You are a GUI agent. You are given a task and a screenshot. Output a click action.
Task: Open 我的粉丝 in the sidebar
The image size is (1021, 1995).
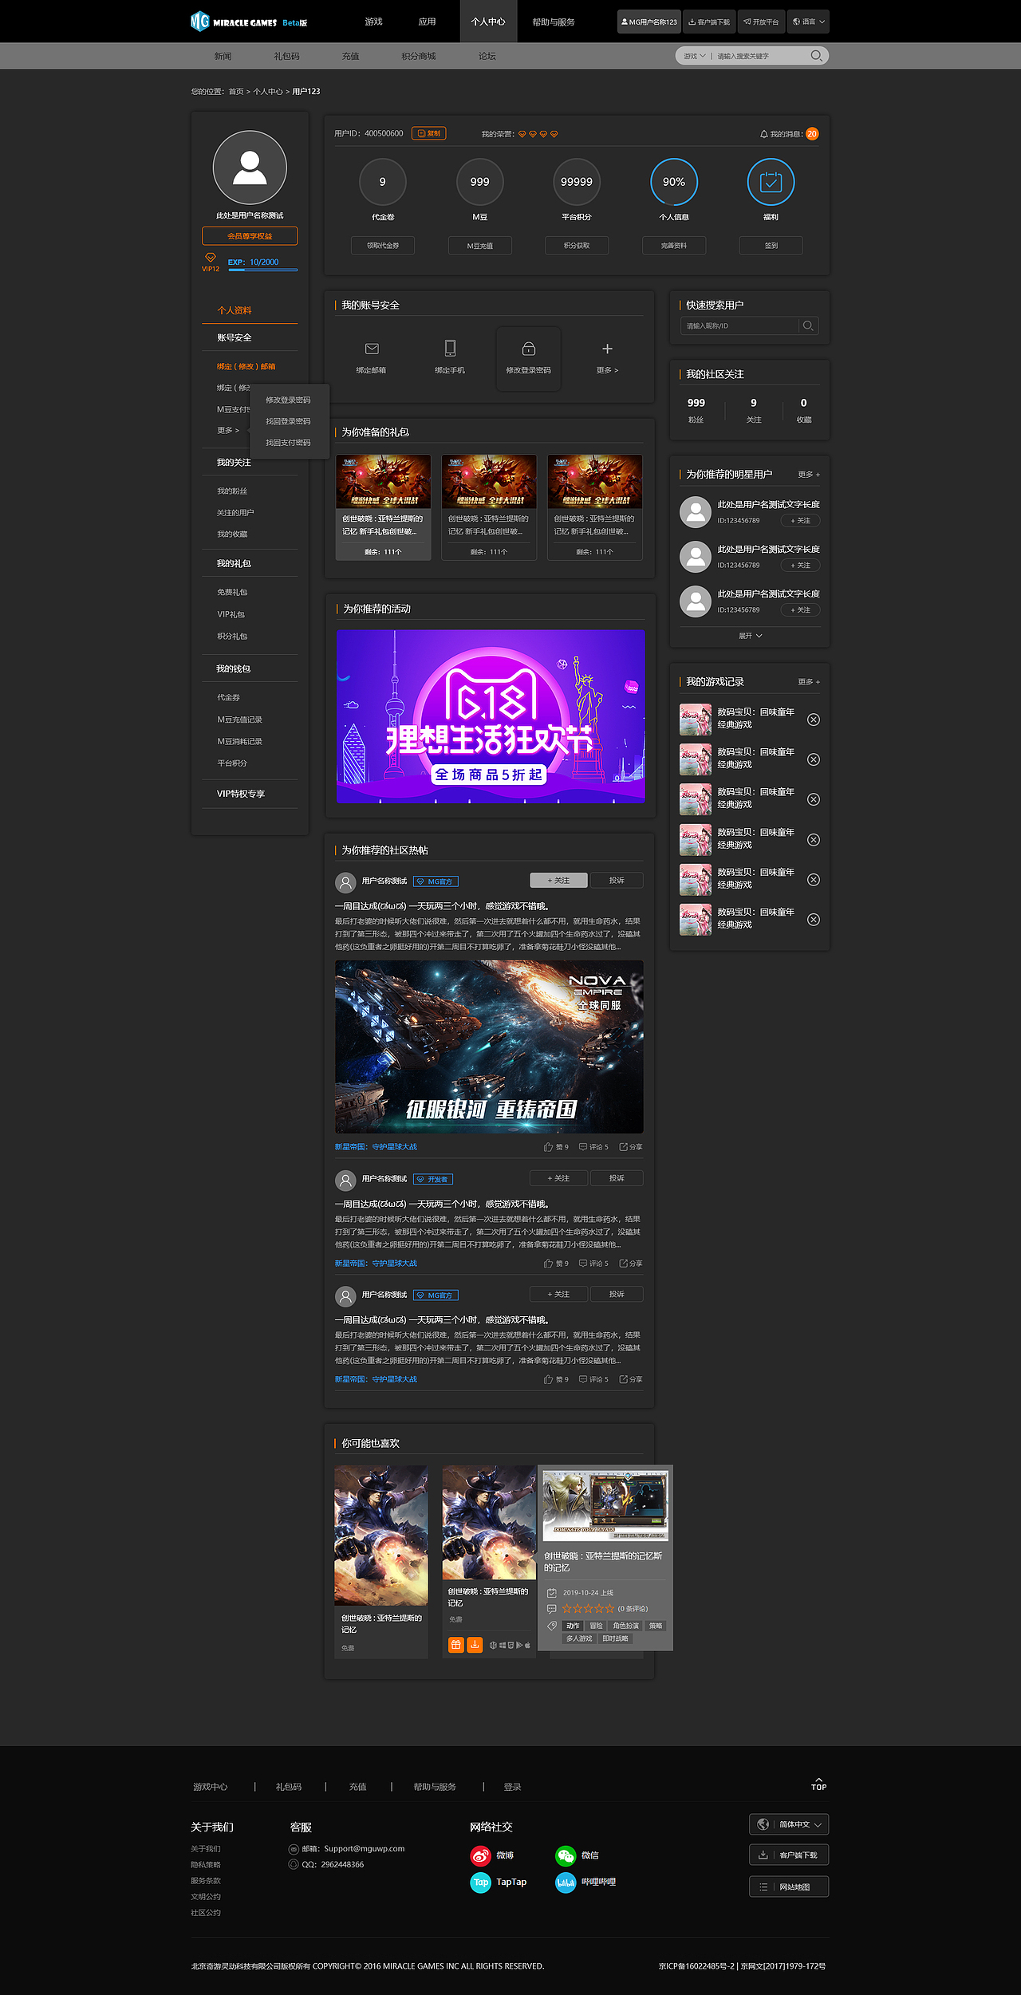click(x=232, y=491)
